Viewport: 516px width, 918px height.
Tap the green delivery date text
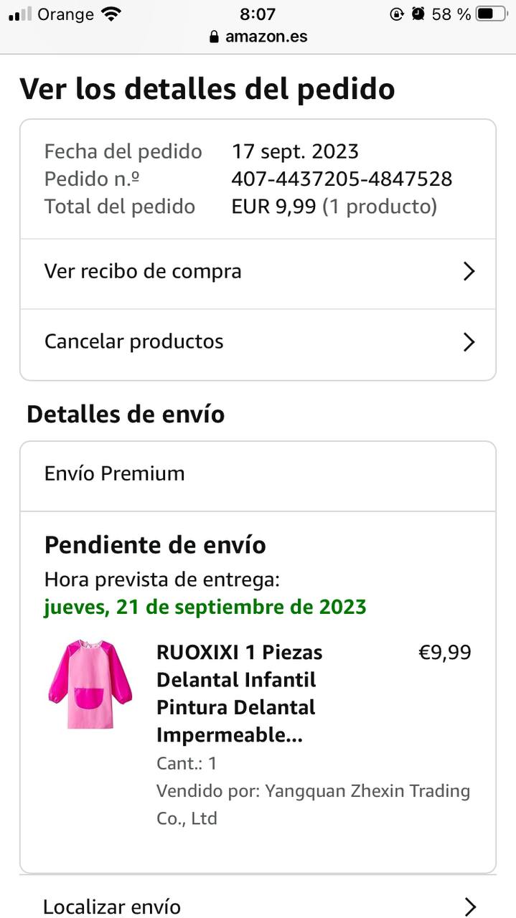205,607
